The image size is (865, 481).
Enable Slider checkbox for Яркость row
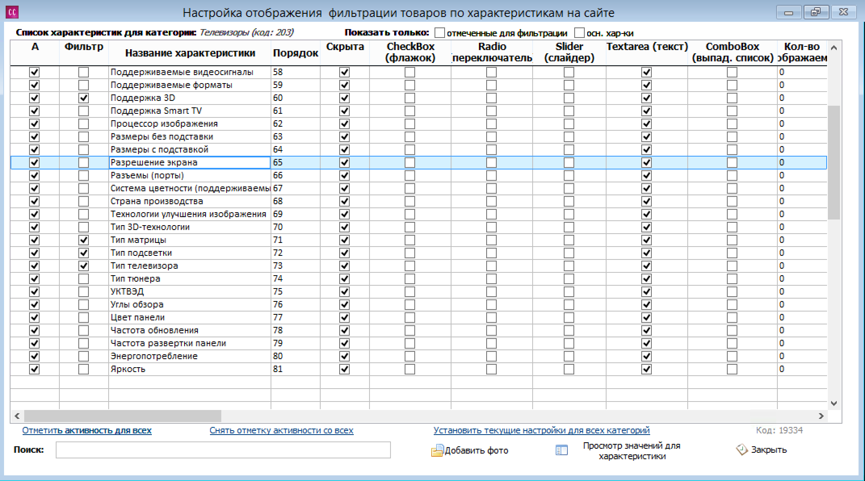tap(569, 369)
